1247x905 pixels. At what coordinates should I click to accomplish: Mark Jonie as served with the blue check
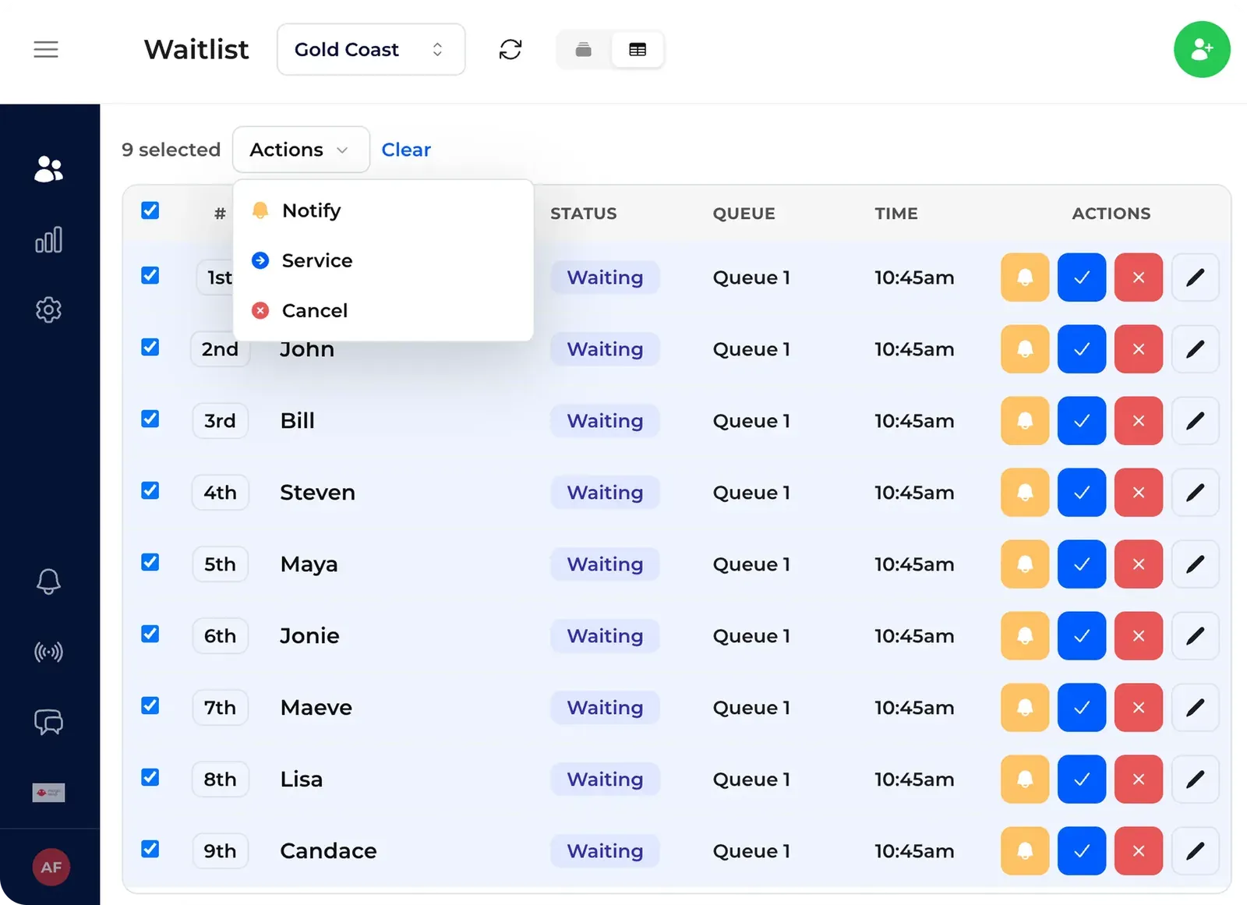pyautogui.click(x=1082, y=636)
